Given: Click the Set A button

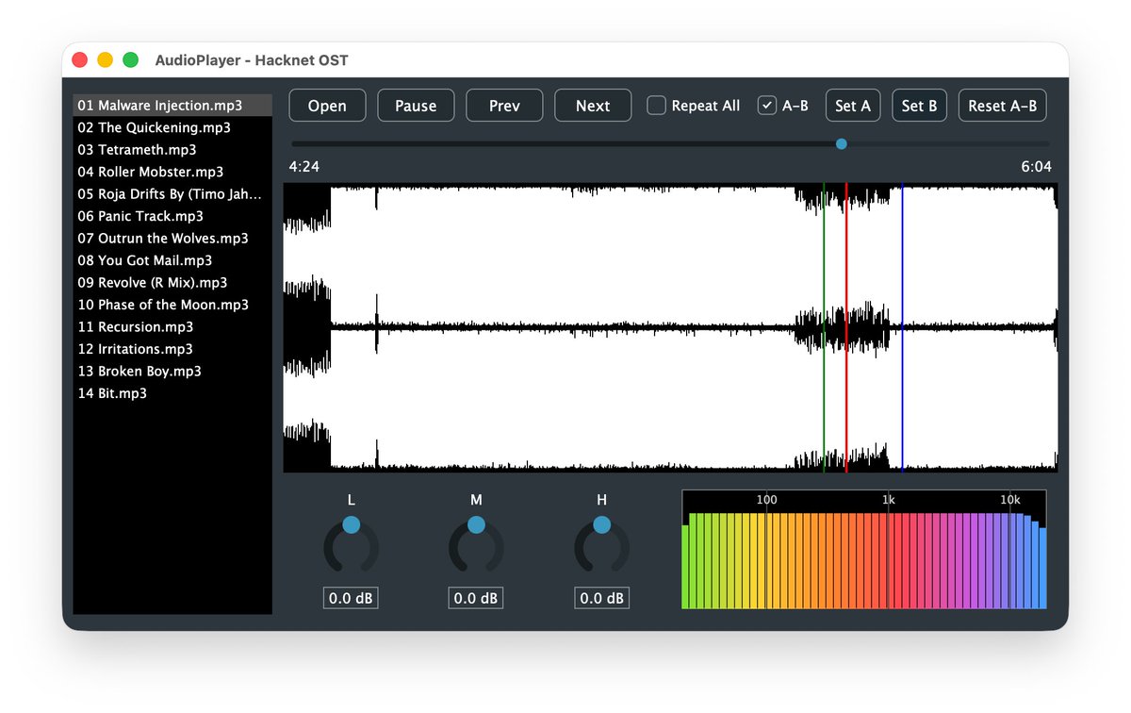Looking at the screenshot, I should [853, 106].
